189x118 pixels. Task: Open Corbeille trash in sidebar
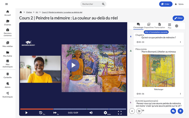(x=8, y=76)
